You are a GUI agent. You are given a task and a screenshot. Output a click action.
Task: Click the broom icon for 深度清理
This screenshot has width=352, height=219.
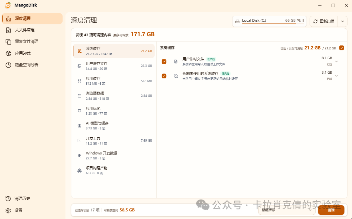8,19
